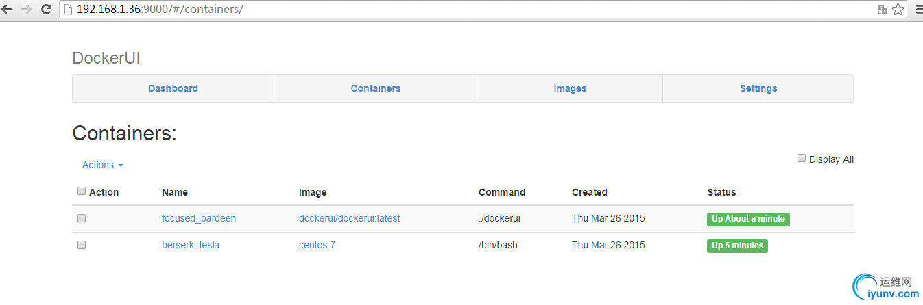Open the focused_bardeen container link
The width and height of the screenshot is (923, 305).
tap(199, 218)
